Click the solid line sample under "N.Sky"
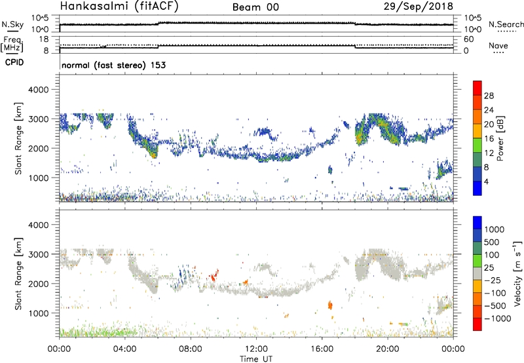Viewport: 524px width, 363px height. pyautogui.click(x=12, y=31)
